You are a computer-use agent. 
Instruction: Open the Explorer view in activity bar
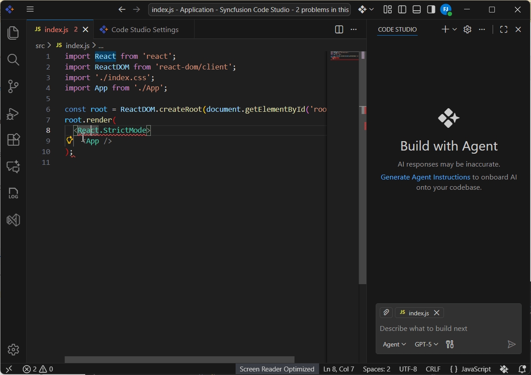(x=13, y=33)
